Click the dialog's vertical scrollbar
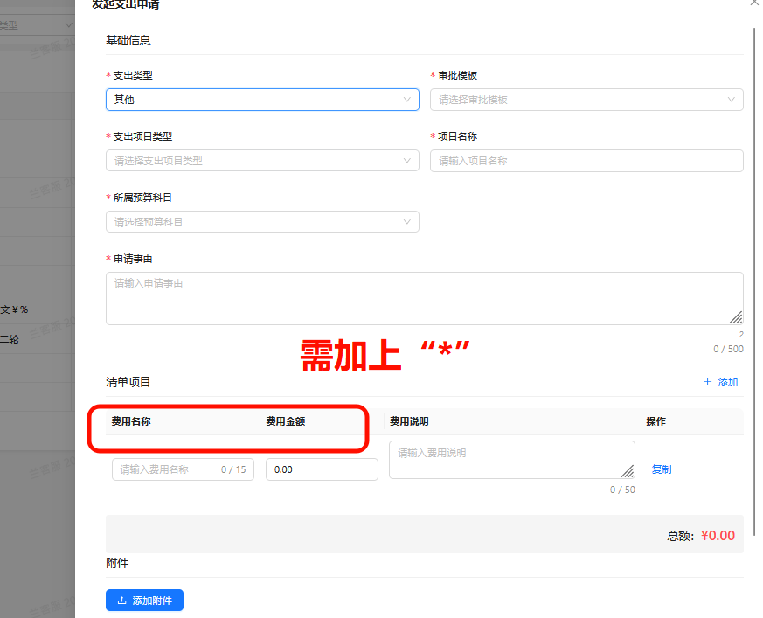The width and height of the screenshot is (763, 618). point(754,175)
